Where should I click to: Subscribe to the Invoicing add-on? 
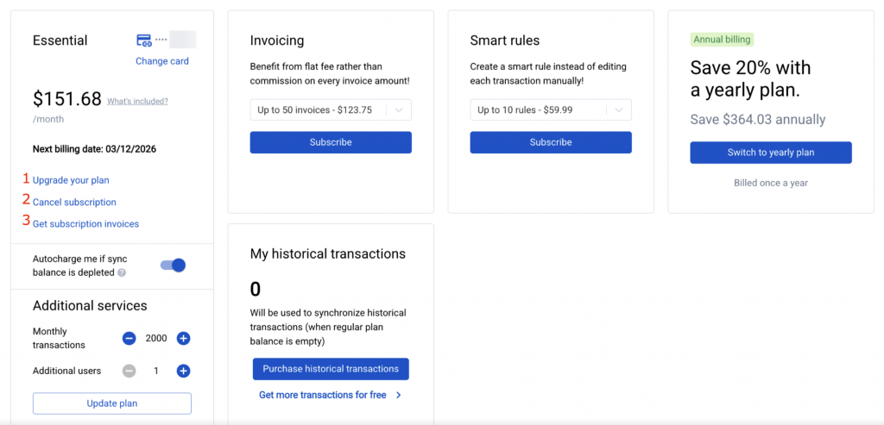pos(331,142)
